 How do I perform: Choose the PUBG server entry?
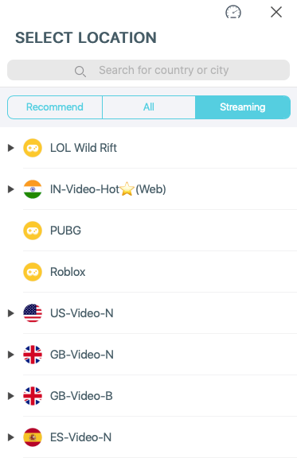pyautogui.click(x=160, y=231)
